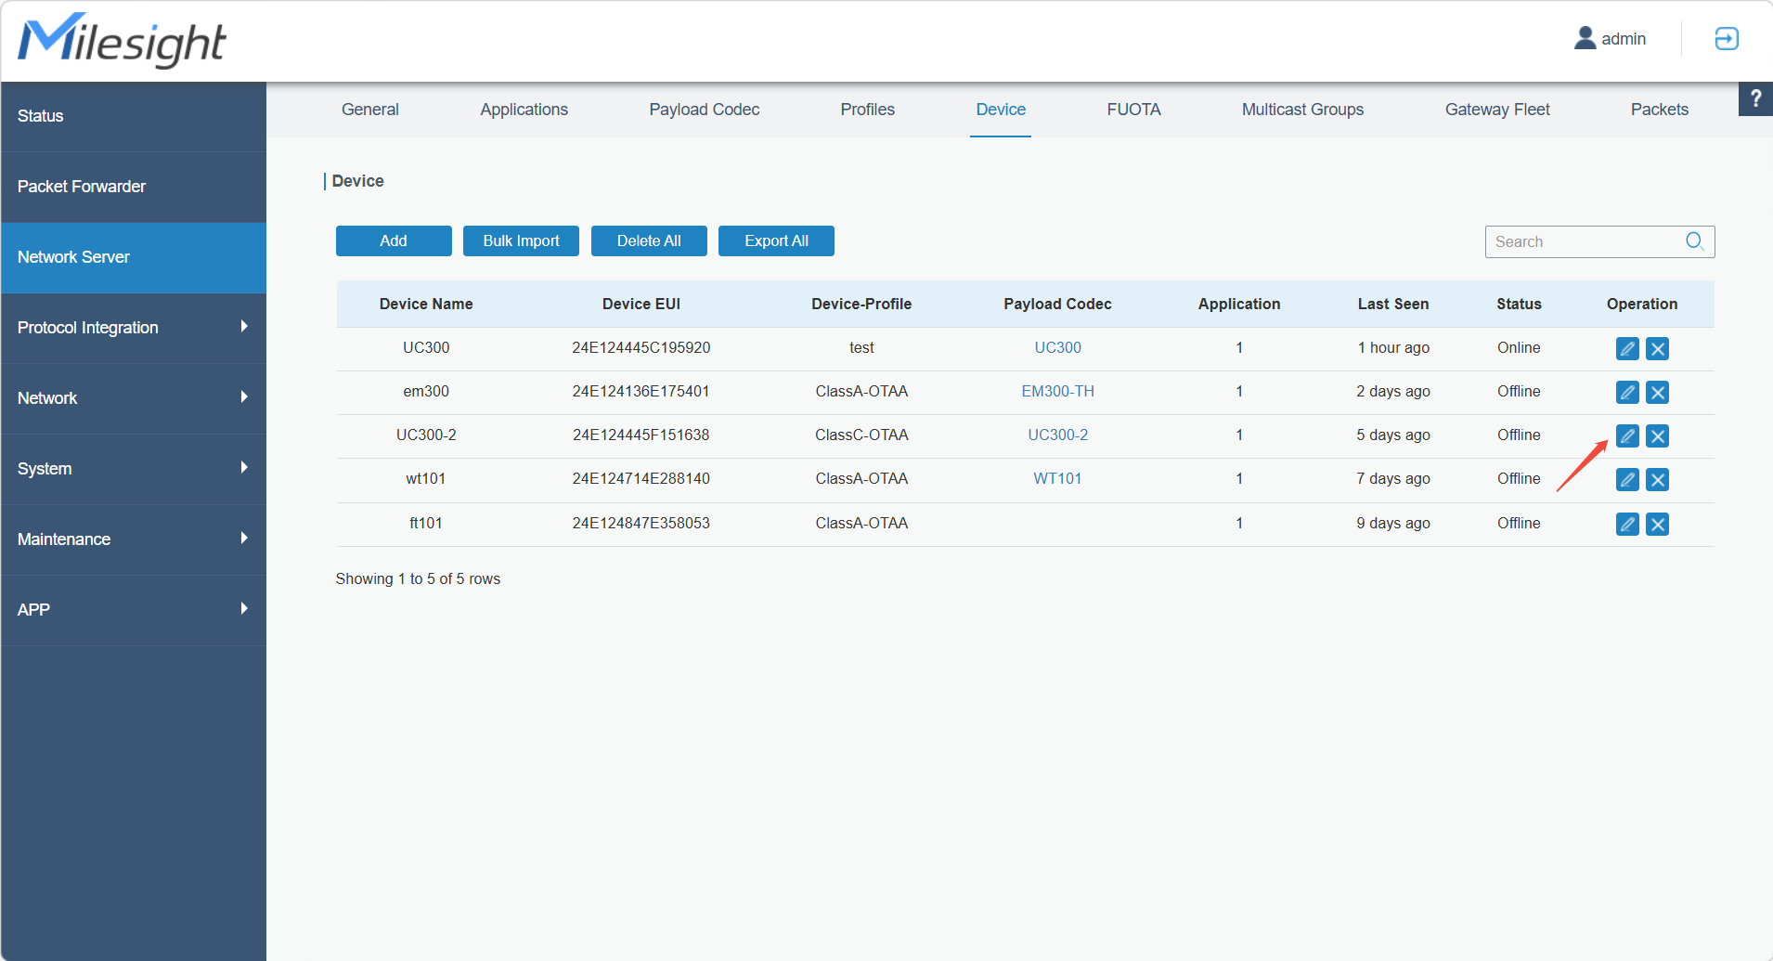Click the wt101 device name

(x=426, y=478)
